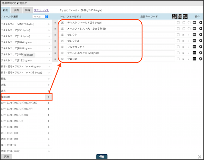Screen dimensions: 204x160
Task: Open gear settings for テキストエリア(512 bytes) row (6)
Action: point(201,53)
